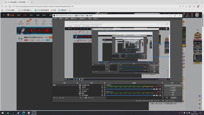Open browser tab list chevron
204x115 pixels.
point(2,2)
